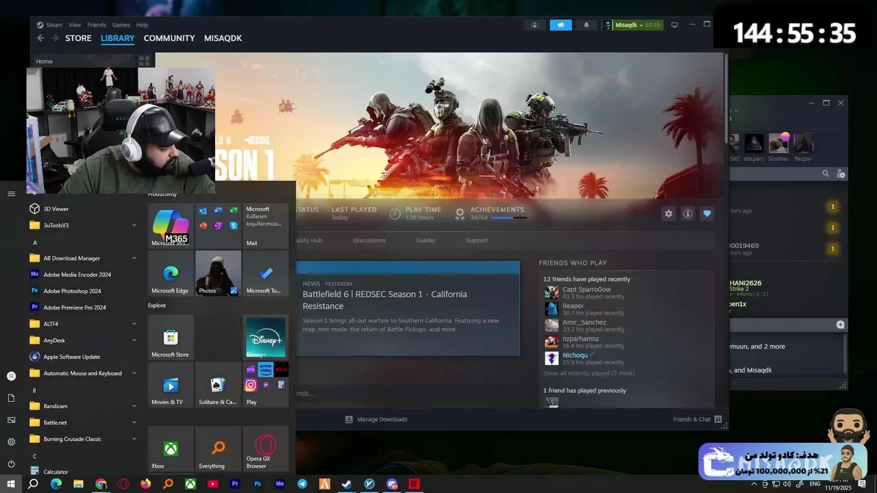The image size is (877, 493).
Task: Expand ALTF4 folder
Action: (83, 324)
